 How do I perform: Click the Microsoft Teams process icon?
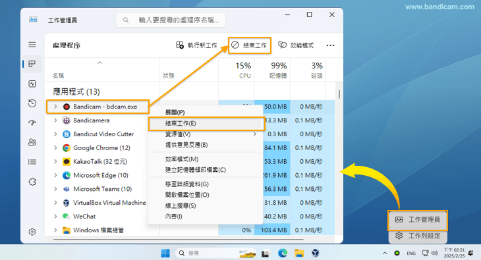(x=67, y=189)
